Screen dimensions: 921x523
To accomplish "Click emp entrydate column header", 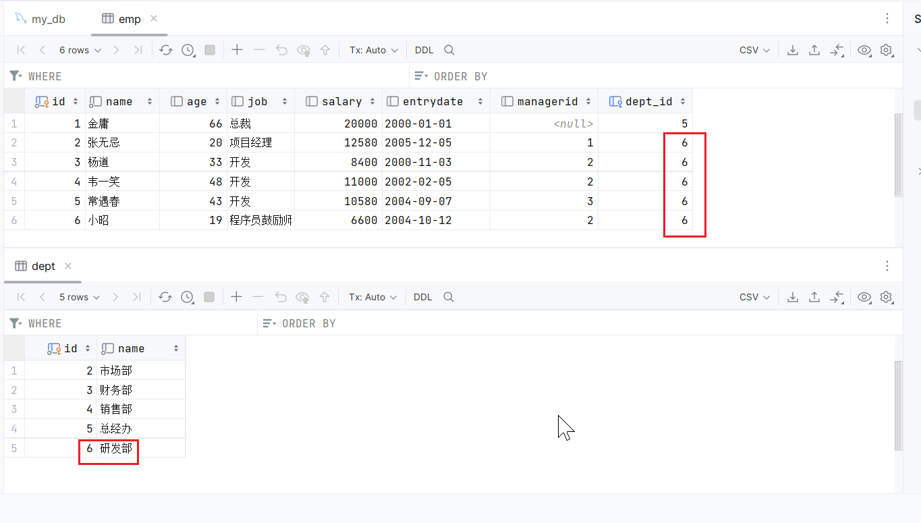I will click(x=436, y=101).
